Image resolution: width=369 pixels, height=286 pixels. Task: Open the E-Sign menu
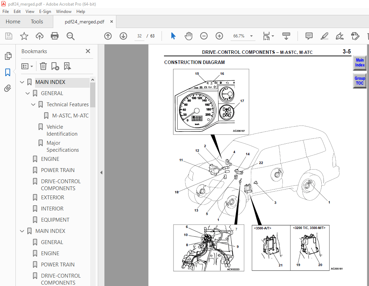[x=45, y=12]
